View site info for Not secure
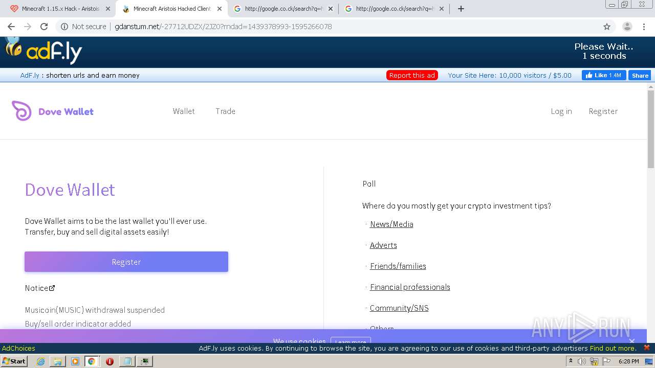The image size is (655, 368). (x=83, y=27)
